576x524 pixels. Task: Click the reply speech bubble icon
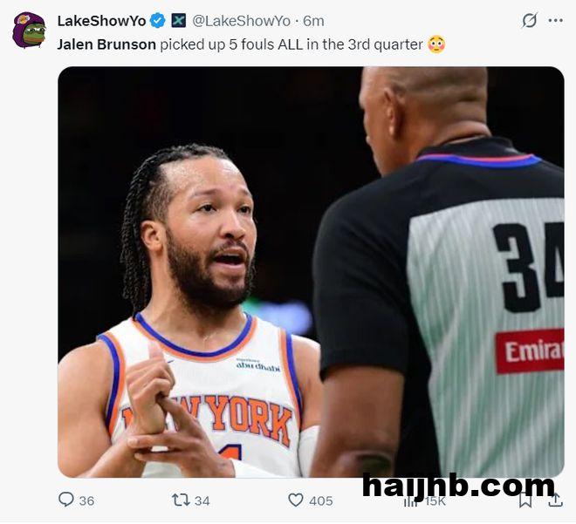66,500
